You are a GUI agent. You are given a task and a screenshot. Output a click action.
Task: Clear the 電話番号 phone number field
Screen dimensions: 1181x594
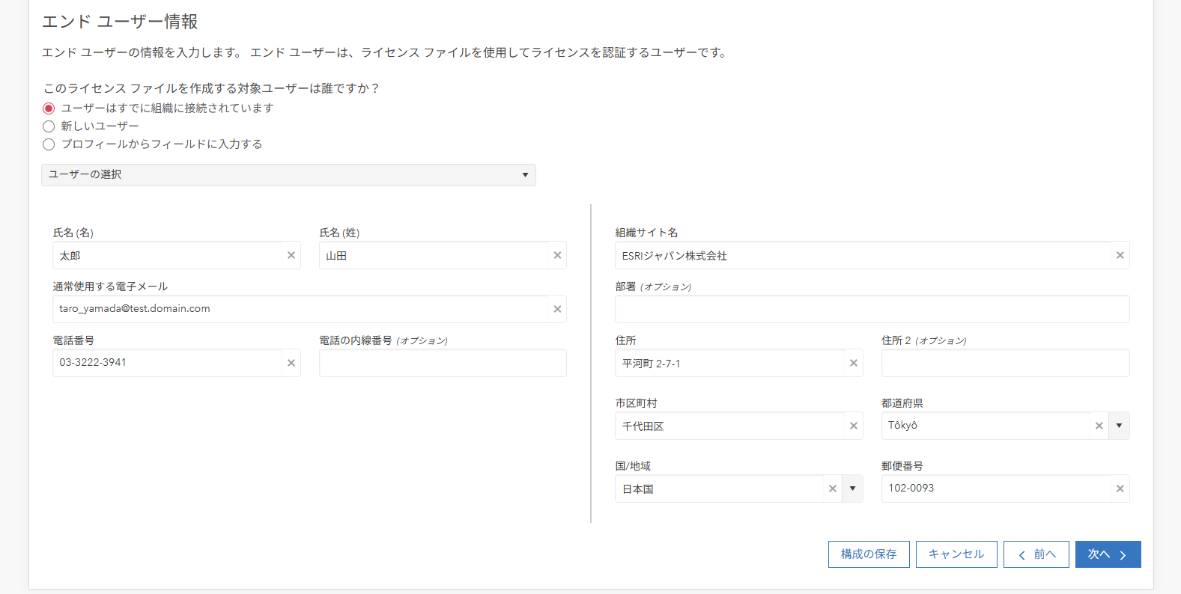(x=291, y=363)
